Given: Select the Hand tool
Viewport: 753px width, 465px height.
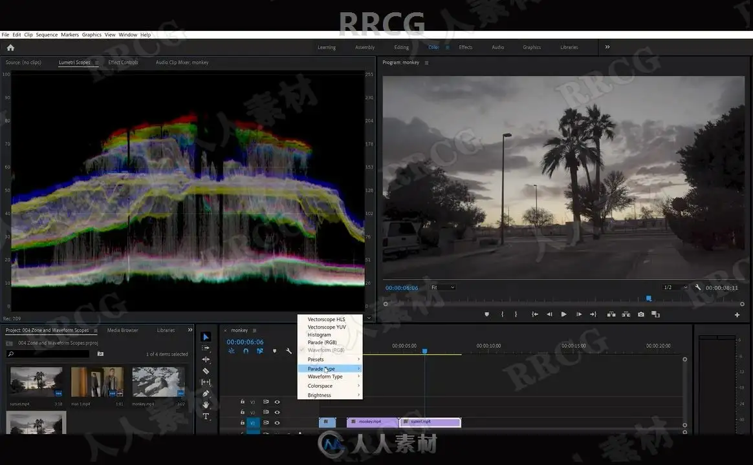Looking at the screenshot, I should click(206, 405).
